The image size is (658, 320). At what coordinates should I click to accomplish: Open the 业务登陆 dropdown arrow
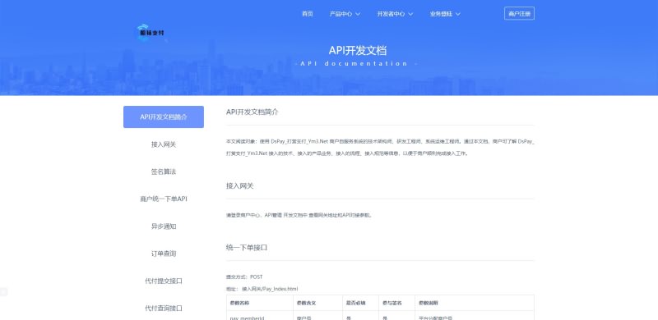point(458,14)
